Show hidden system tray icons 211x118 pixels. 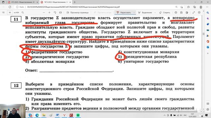[x=165, y=115]
